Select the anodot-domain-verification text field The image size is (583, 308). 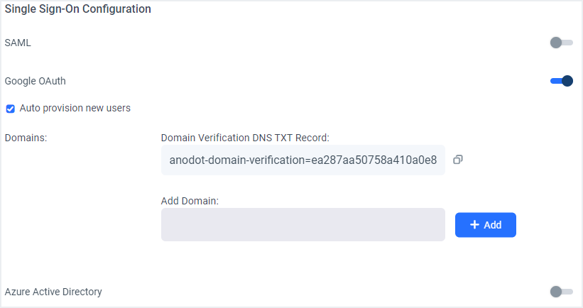click(x=303, y=160)
